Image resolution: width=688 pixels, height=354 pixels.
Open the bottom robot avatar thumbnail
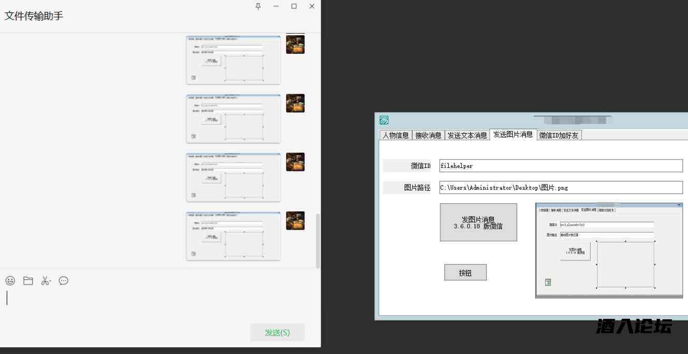295,220
